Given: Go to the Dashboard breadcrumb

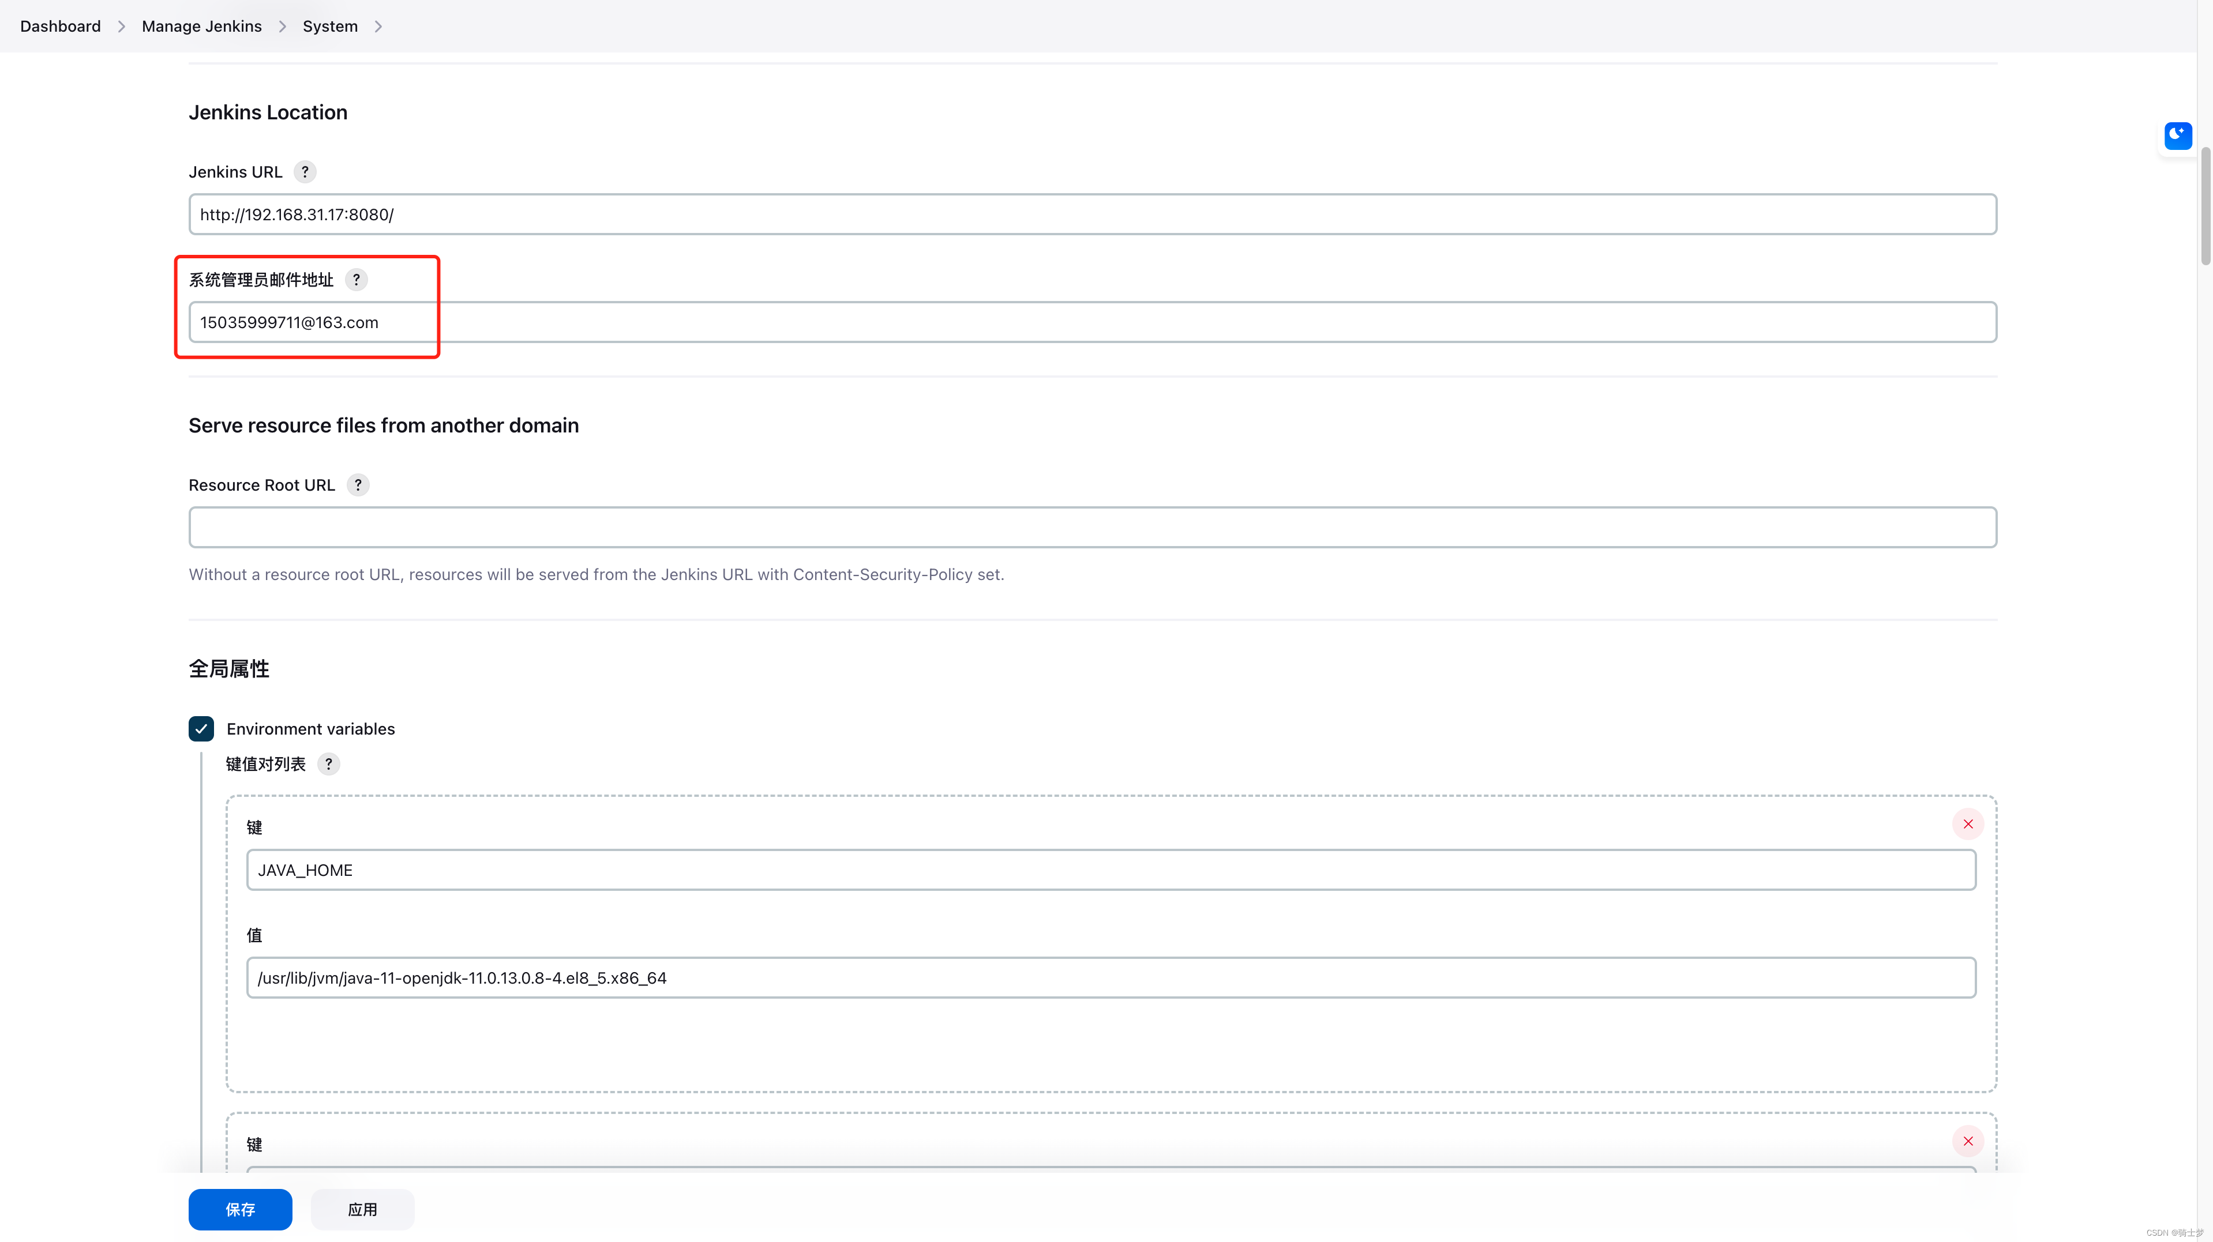Looking at the screenshot, I should tap(60, 27).
